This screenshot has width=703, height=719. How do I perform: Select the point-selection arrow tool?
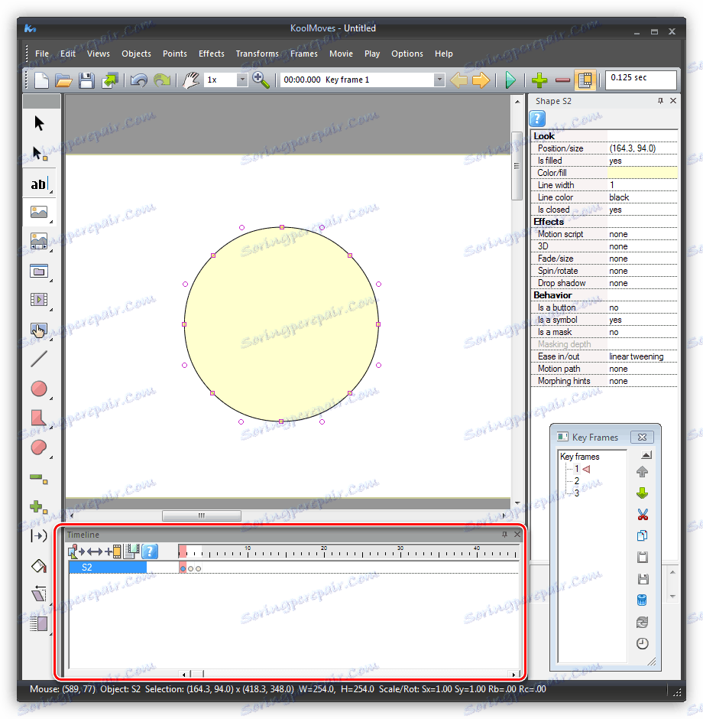(40, 153)
